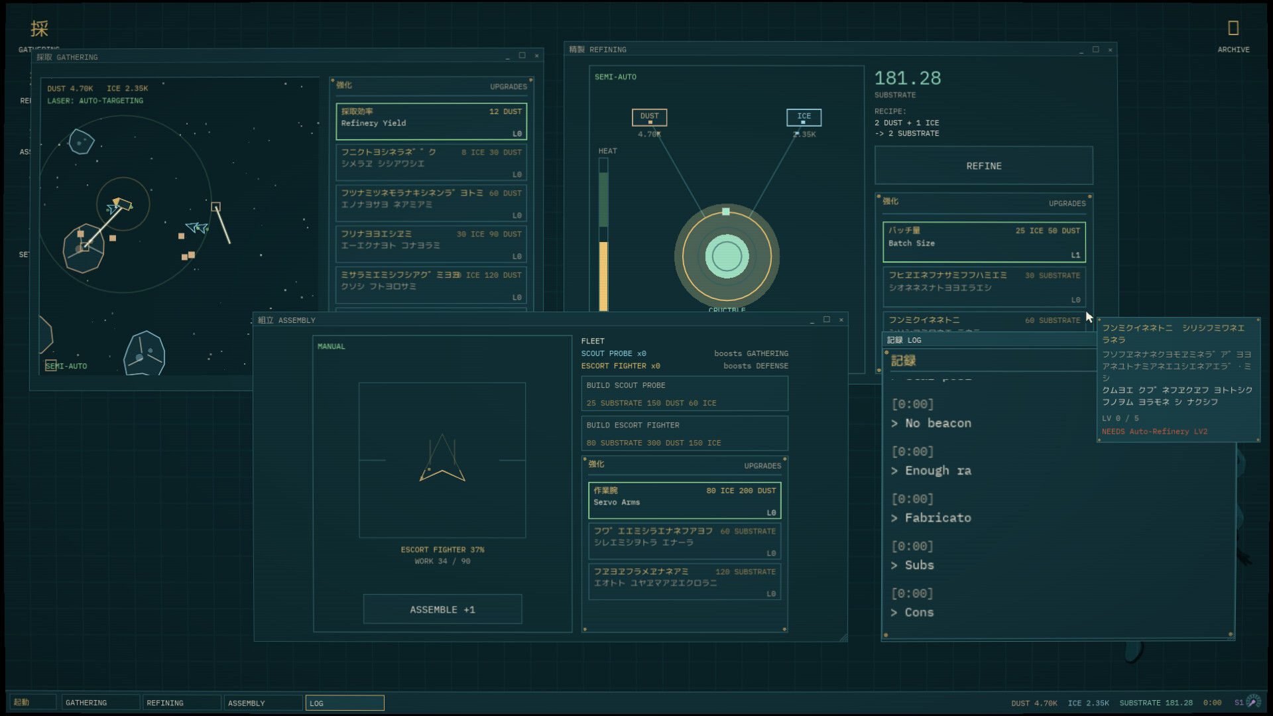The height and width of the screenshot is (716, 1273).
Task: Toggle the SEMI-AUTO box in Gathering window
Action: click(51, 366)
